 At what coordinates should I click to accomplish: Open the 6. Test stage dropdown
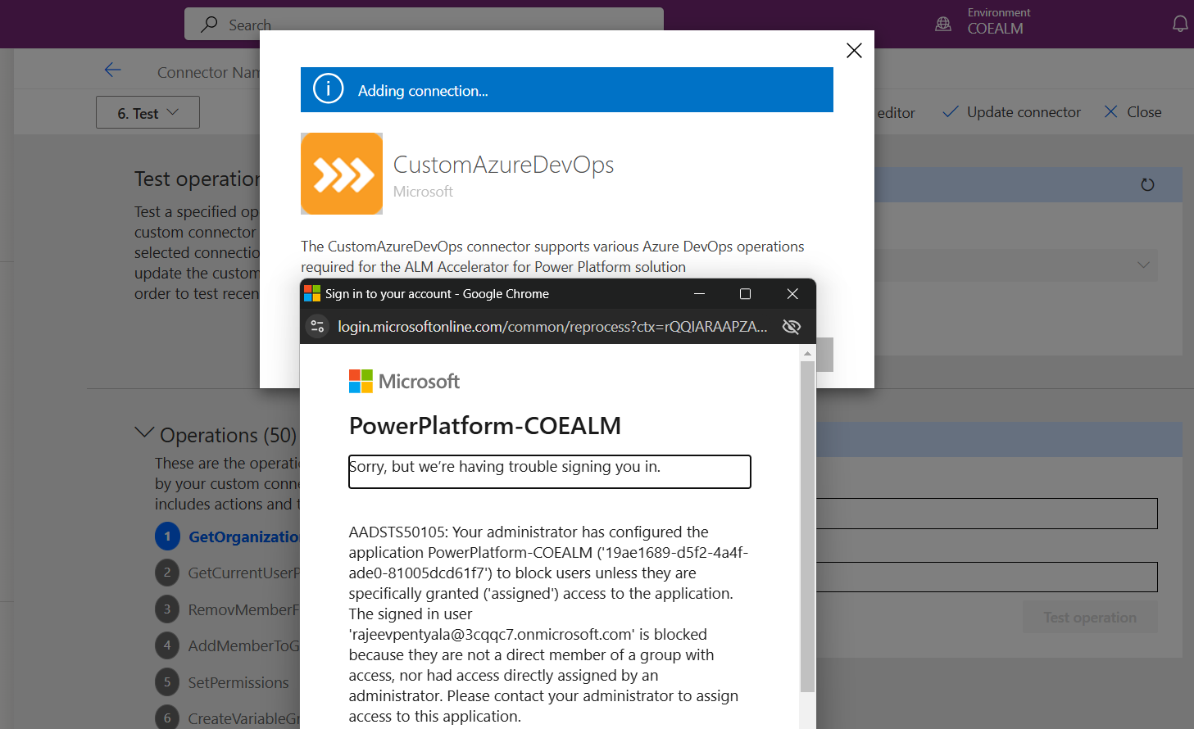(148, 112)
